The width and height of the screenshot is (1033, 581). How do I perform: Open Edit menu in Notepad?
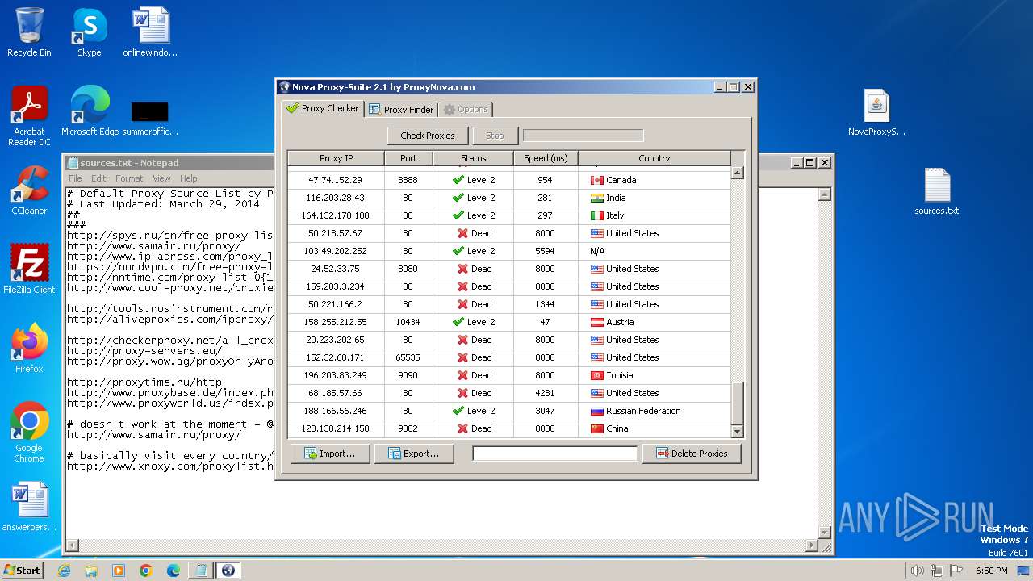coord(98,178)
